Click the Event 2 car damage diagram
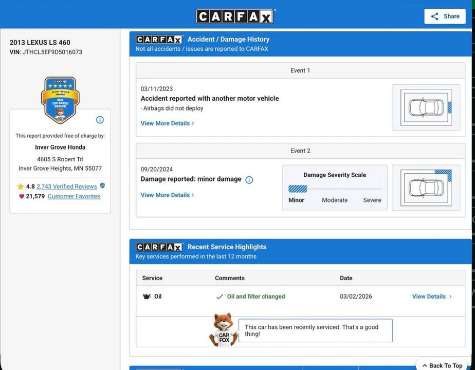 click(x=426, y=188)
